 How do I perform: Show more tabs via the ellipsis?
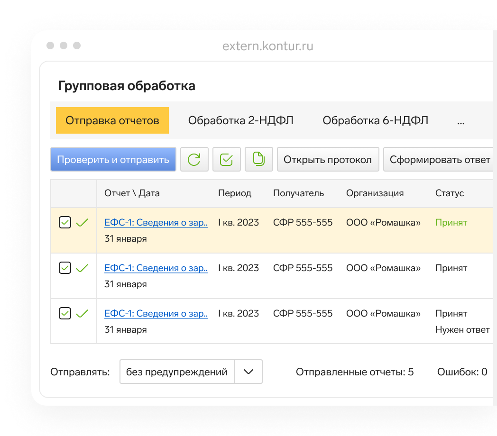tap(460, 121)
